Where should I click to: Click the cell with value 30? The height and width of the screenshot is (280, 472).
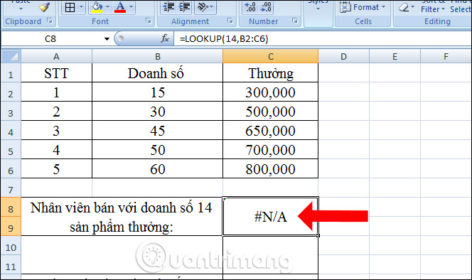click(157, 111)
